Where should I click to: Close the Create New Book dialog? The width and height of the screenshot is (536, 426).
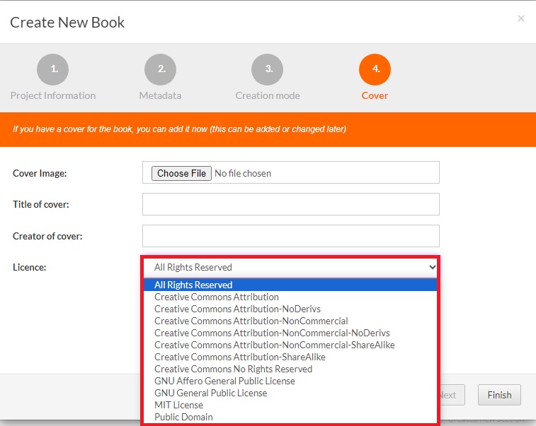(x=520, y=18)
